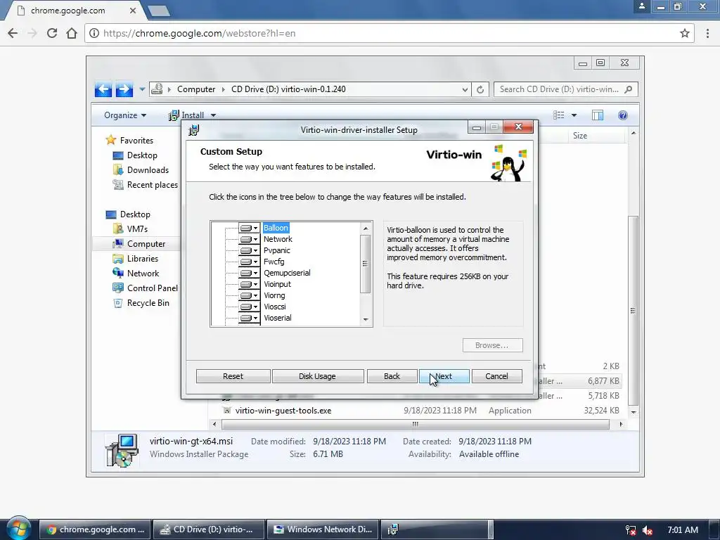Viewport: 720px width, 540px height.
Task: Toggle the Explorer preview pane
Action: [x=598, y=115]
